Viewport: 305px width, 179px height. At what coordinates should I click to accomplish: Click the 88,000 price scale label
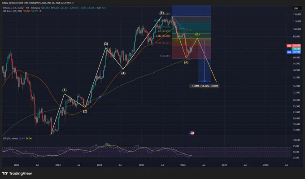pos(297,36)
